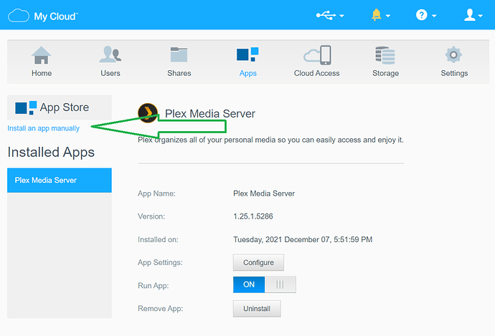This screenshot has height=336, width=495.
Task: Click the Configure button
Action: (x=258, y=262)
